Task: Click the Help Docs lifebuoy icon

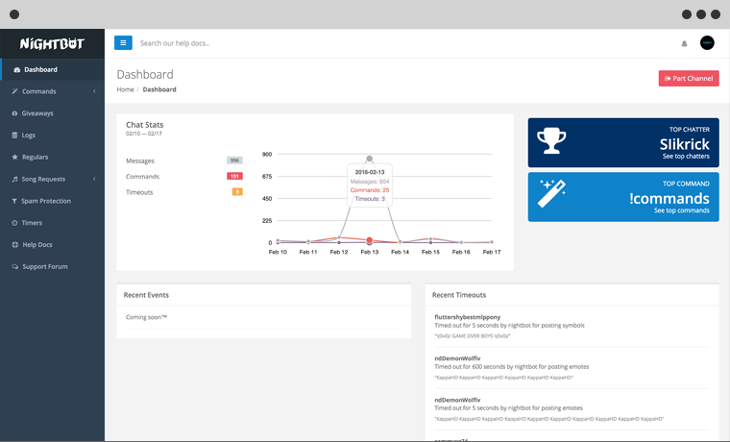Action: 15,244
